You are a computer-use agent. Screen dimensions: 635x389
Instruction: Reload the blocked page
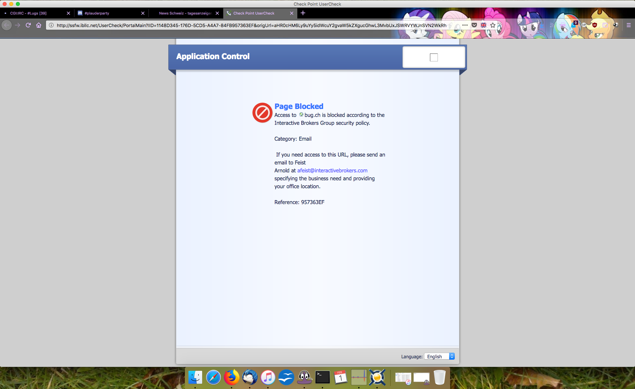(x=28, y=25)
